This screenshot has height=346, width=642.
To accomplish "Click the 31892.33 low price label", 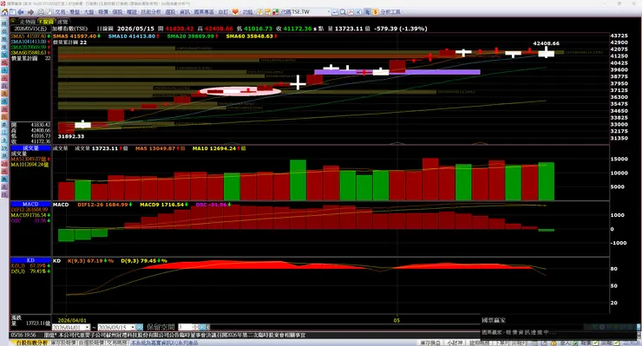I will [x=71, y=136].
